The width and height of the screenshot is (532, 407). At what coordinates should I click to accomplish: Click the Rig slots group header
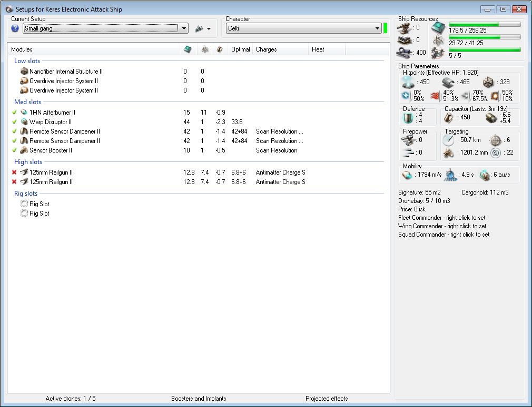click(x=26, y=194)
